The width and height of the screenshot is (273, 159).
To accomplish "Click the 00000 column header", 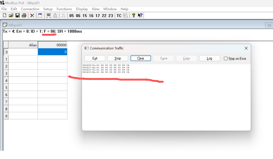I will [53, 45].
